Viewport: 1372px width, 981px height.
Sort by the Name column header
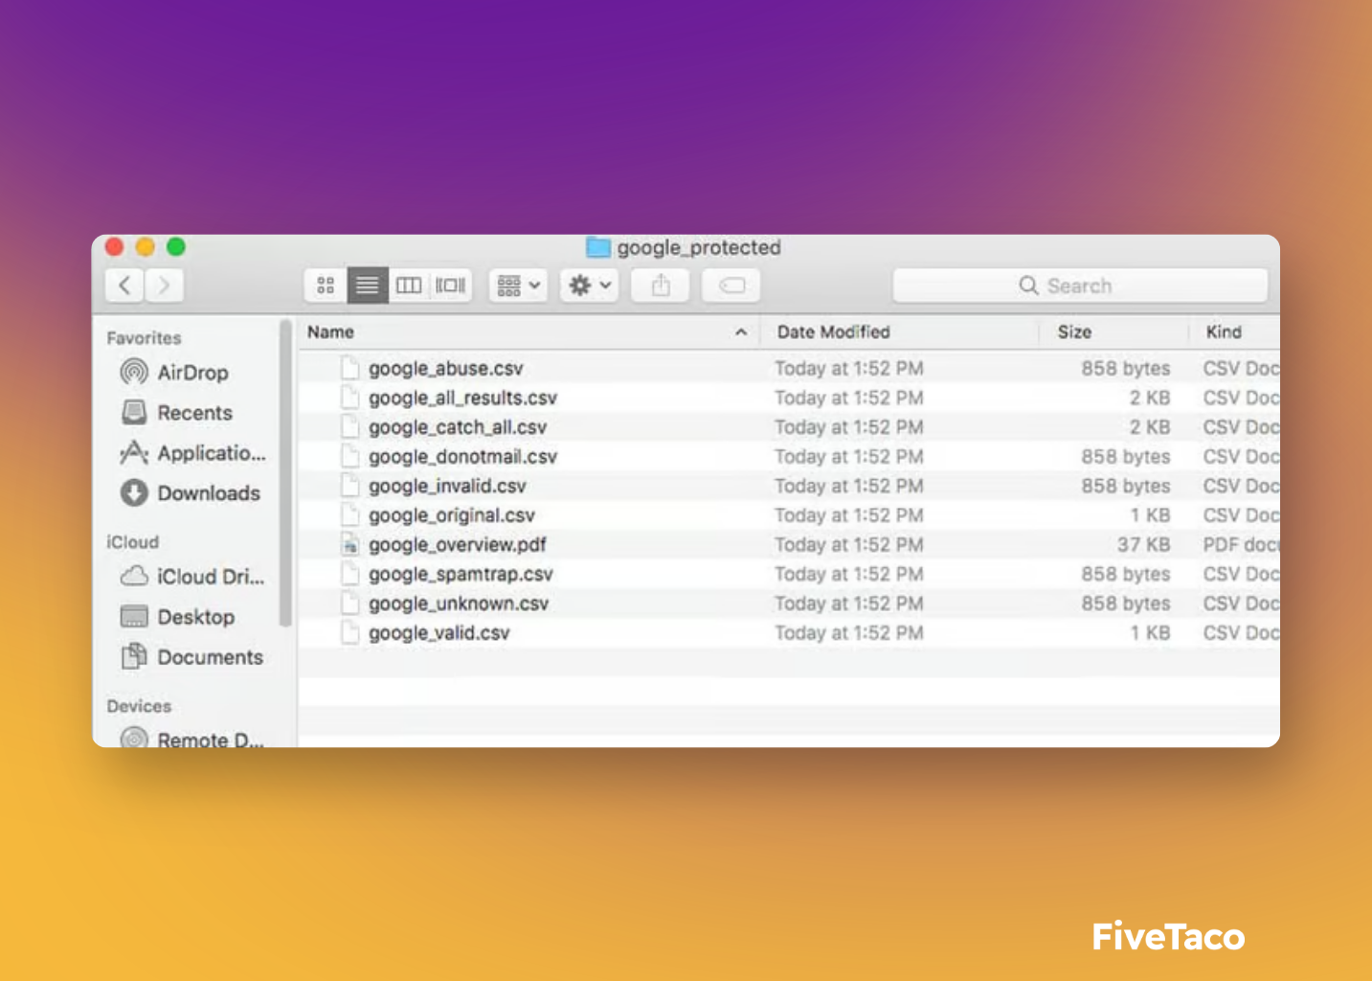(330, 331)
